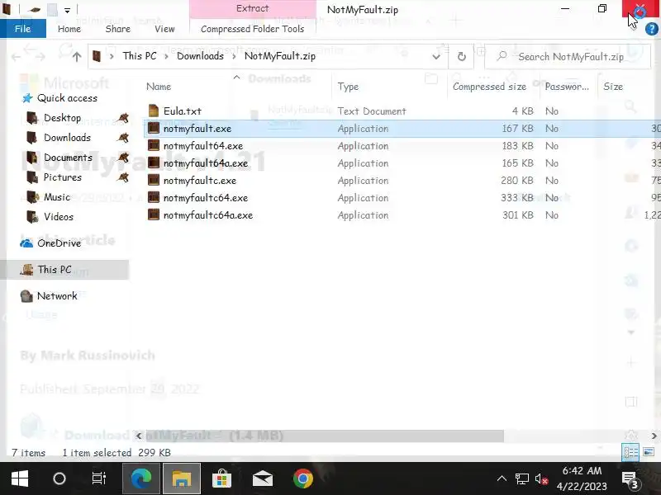The height and width of the screenshot is (495, 661).
Task: Open Quick Access Toolbar customize dropdown
Action: tap(67, 10)
